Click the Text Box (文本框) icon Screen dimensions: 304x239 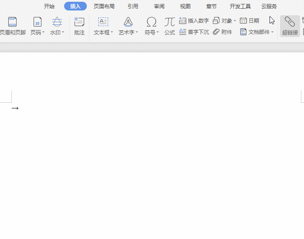[103, 22]
